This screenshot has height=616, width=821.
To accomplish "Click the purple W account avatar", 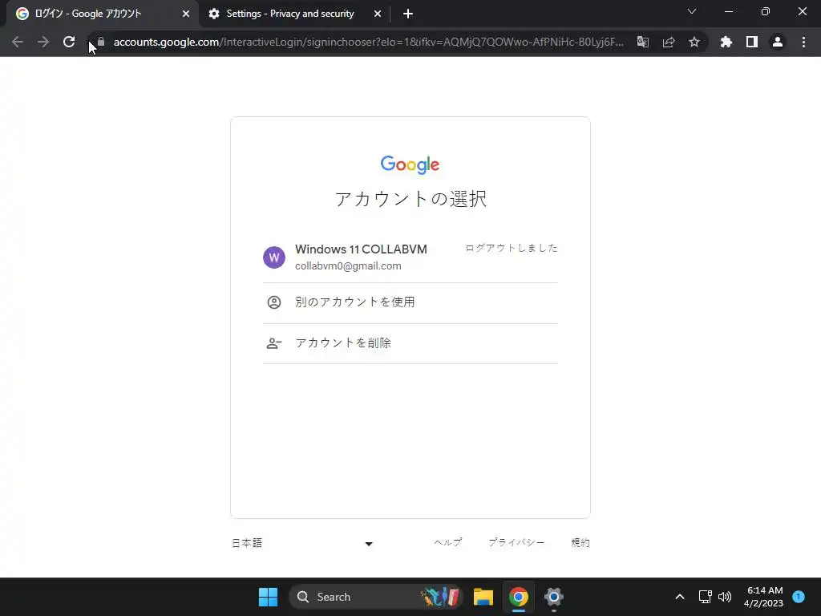I will (274, 257).
